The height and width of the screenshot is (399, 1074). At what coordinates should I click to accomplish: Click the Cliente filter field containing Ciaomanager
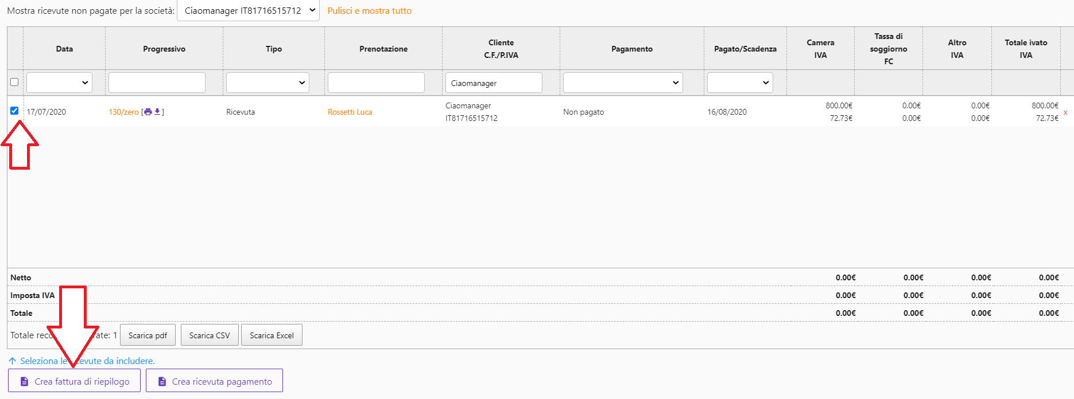point(493,83)
